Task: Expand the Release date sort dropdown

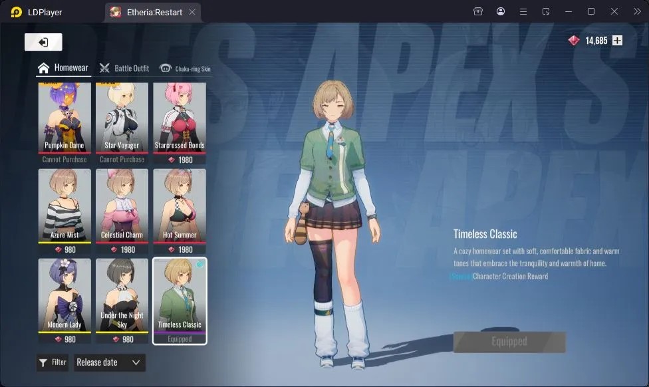Action: tap(109, 362)
